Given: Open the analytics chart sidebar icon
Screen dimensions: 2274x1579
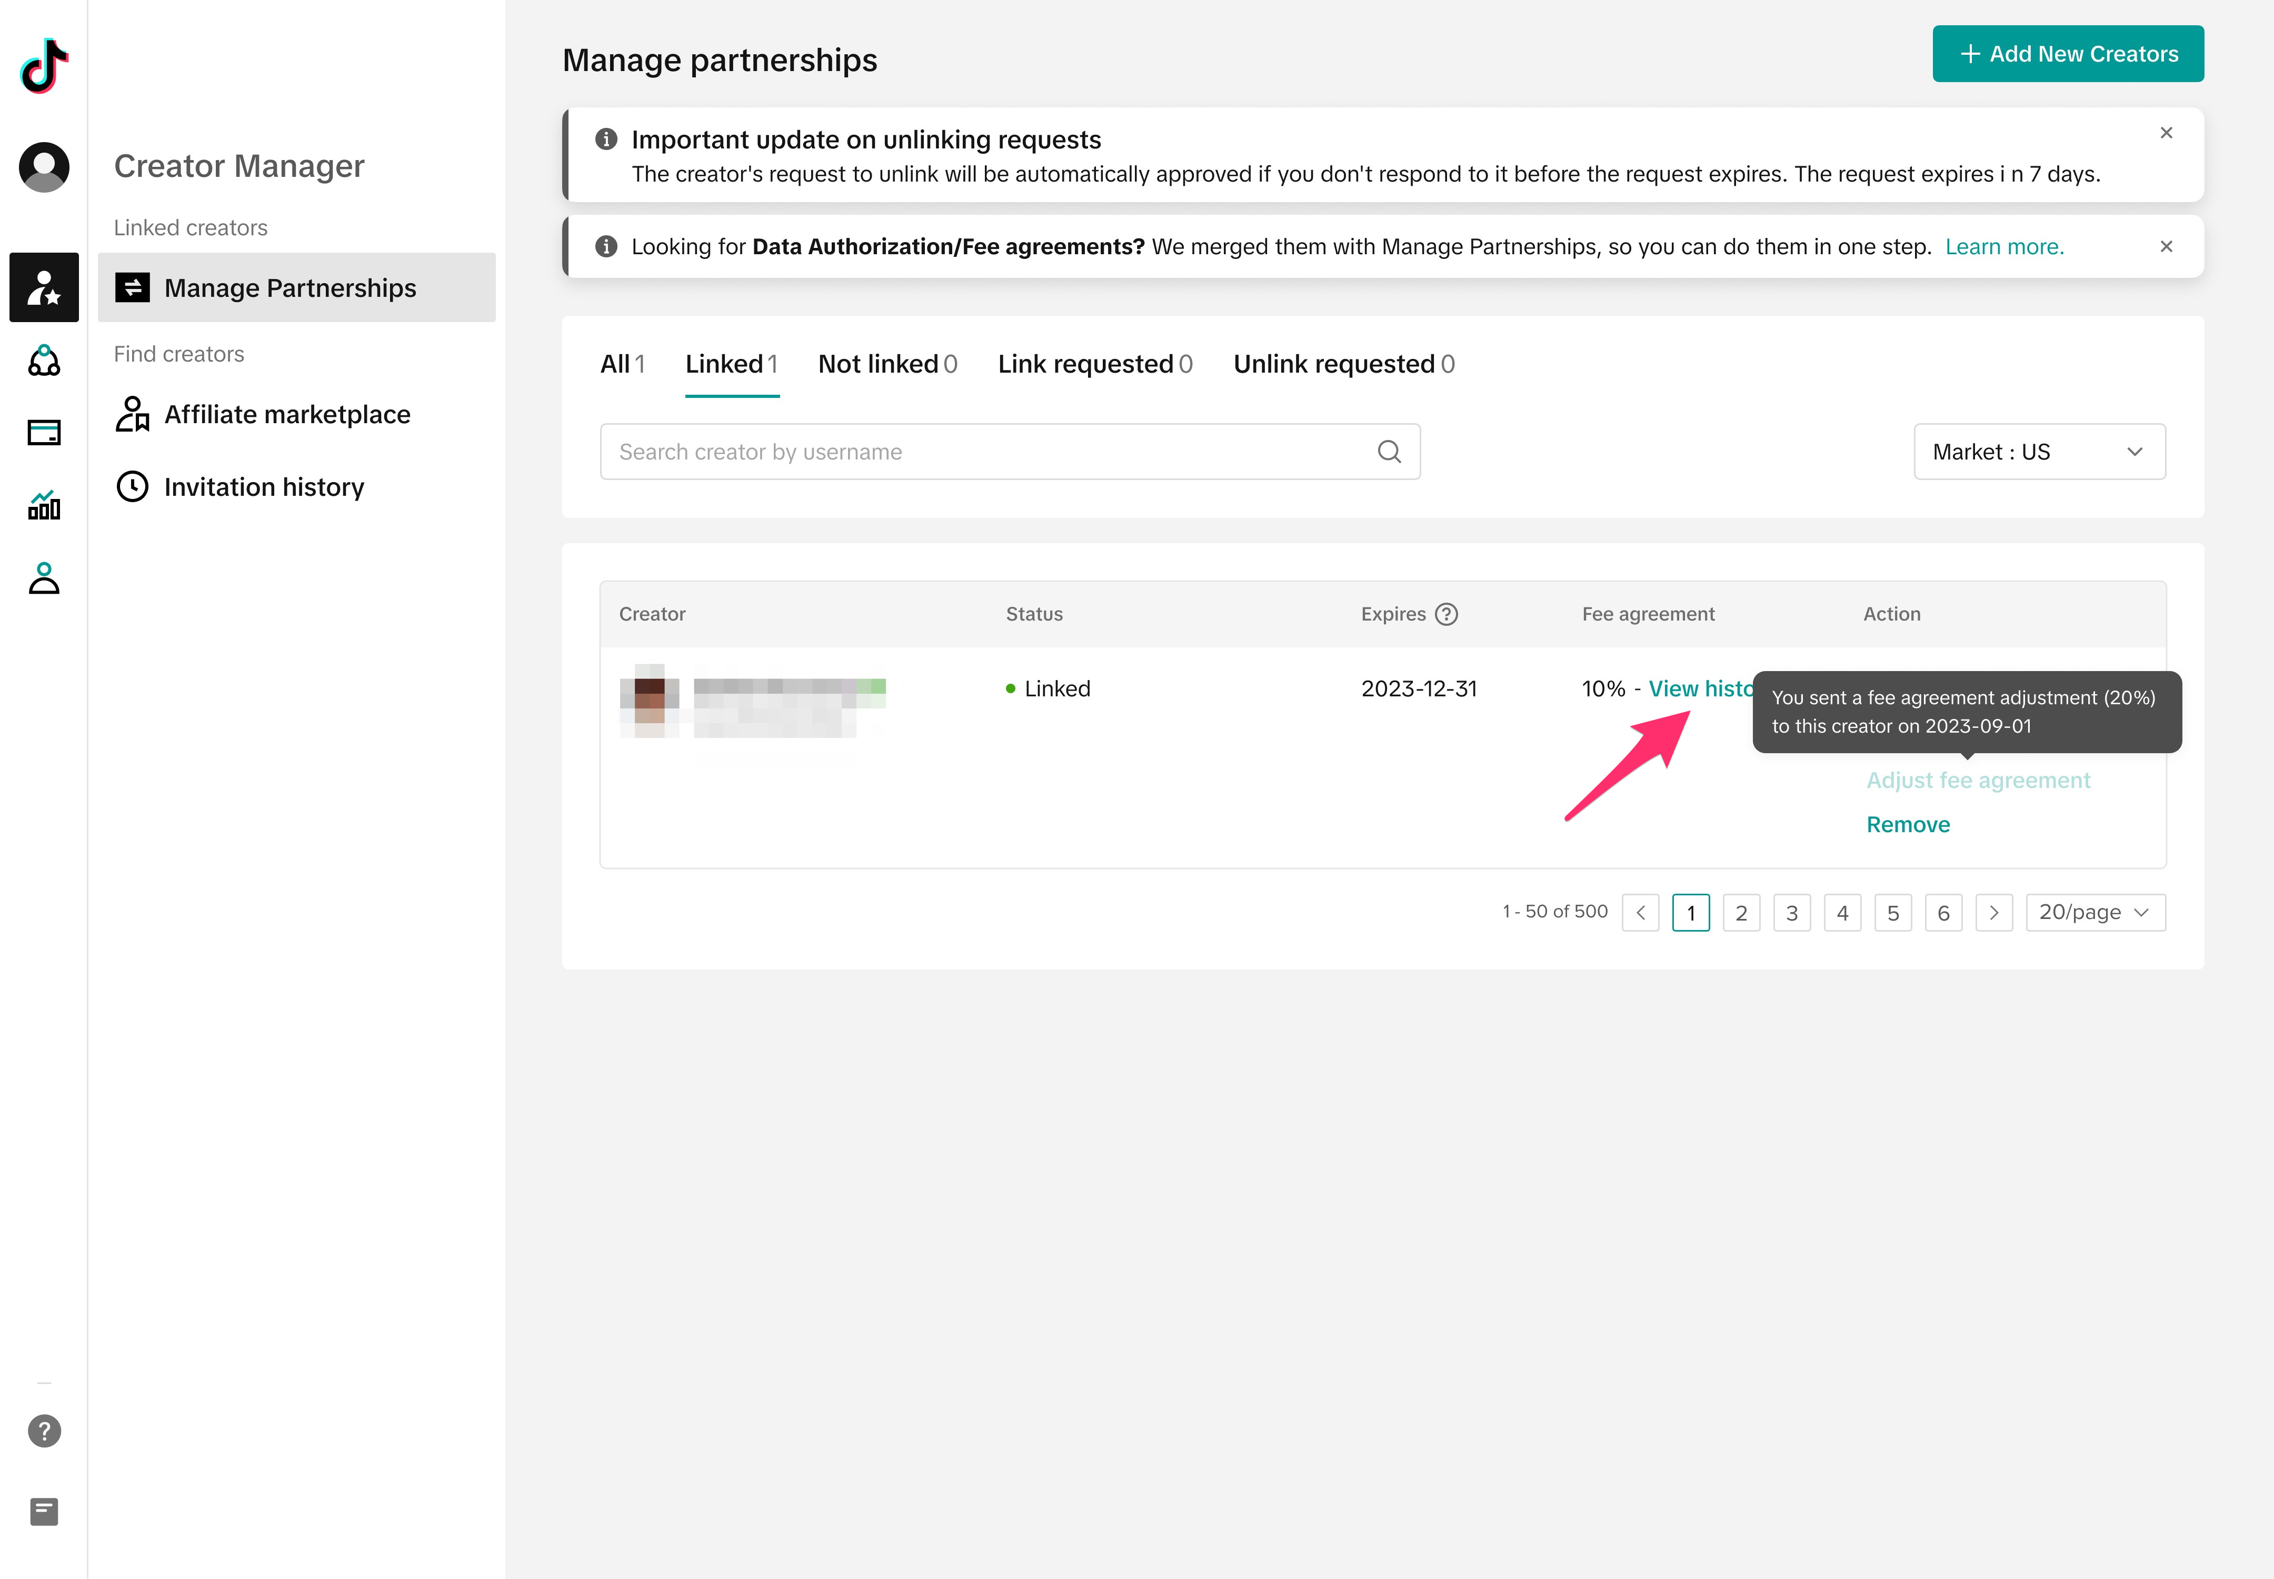Looking at the screenshot, I should tap(44, 506).
